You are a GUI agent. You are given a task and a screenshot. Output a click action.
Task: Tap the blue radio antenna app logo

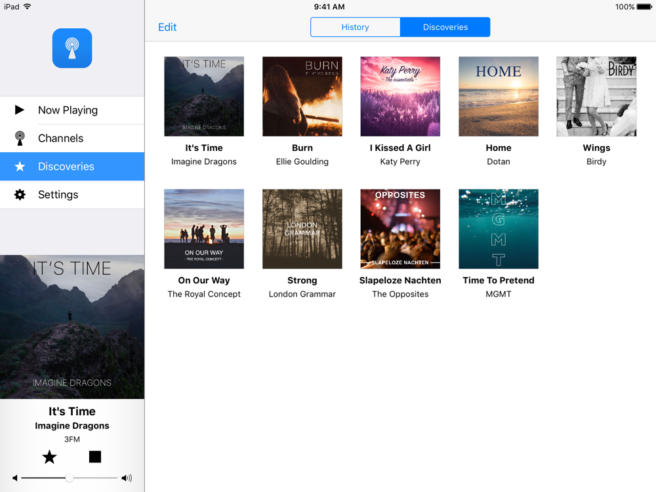point(72,48)
